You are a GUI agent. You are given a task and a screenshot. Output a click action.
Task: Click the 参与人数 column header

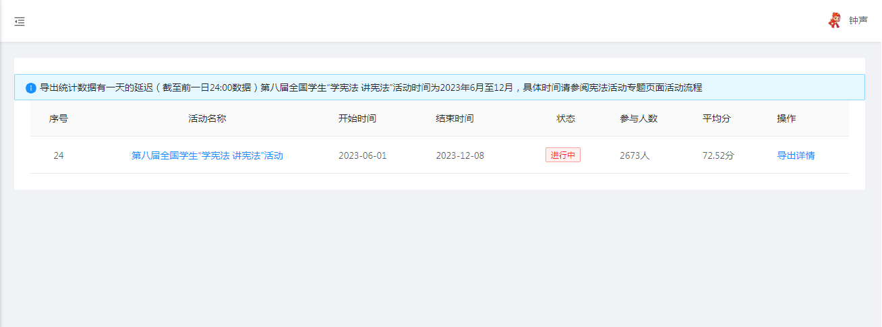[x=639, y=118]
